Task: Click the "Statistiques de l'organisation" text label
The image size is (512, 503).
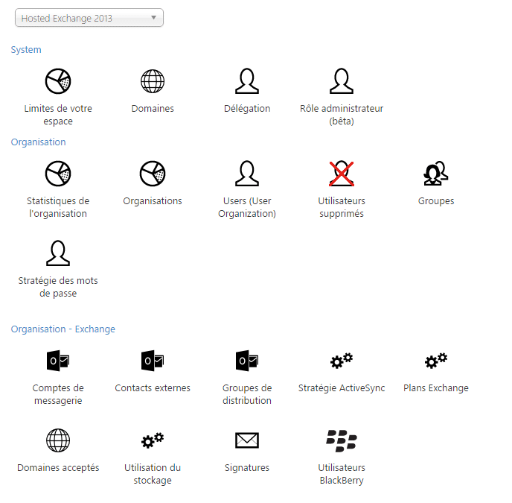Action: click(x=58, y=207)
